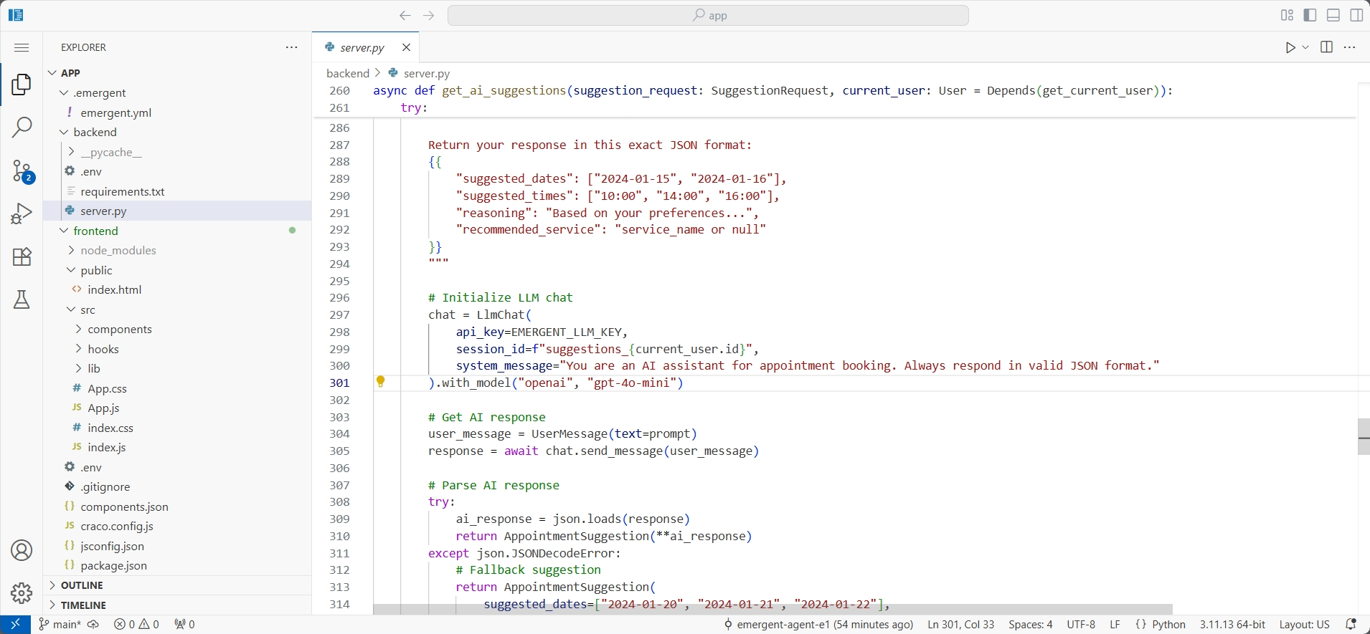The width and height of the screenshot is (1370, 634).
Task: Open the run options dropdown arrow
Action: 1305,47
